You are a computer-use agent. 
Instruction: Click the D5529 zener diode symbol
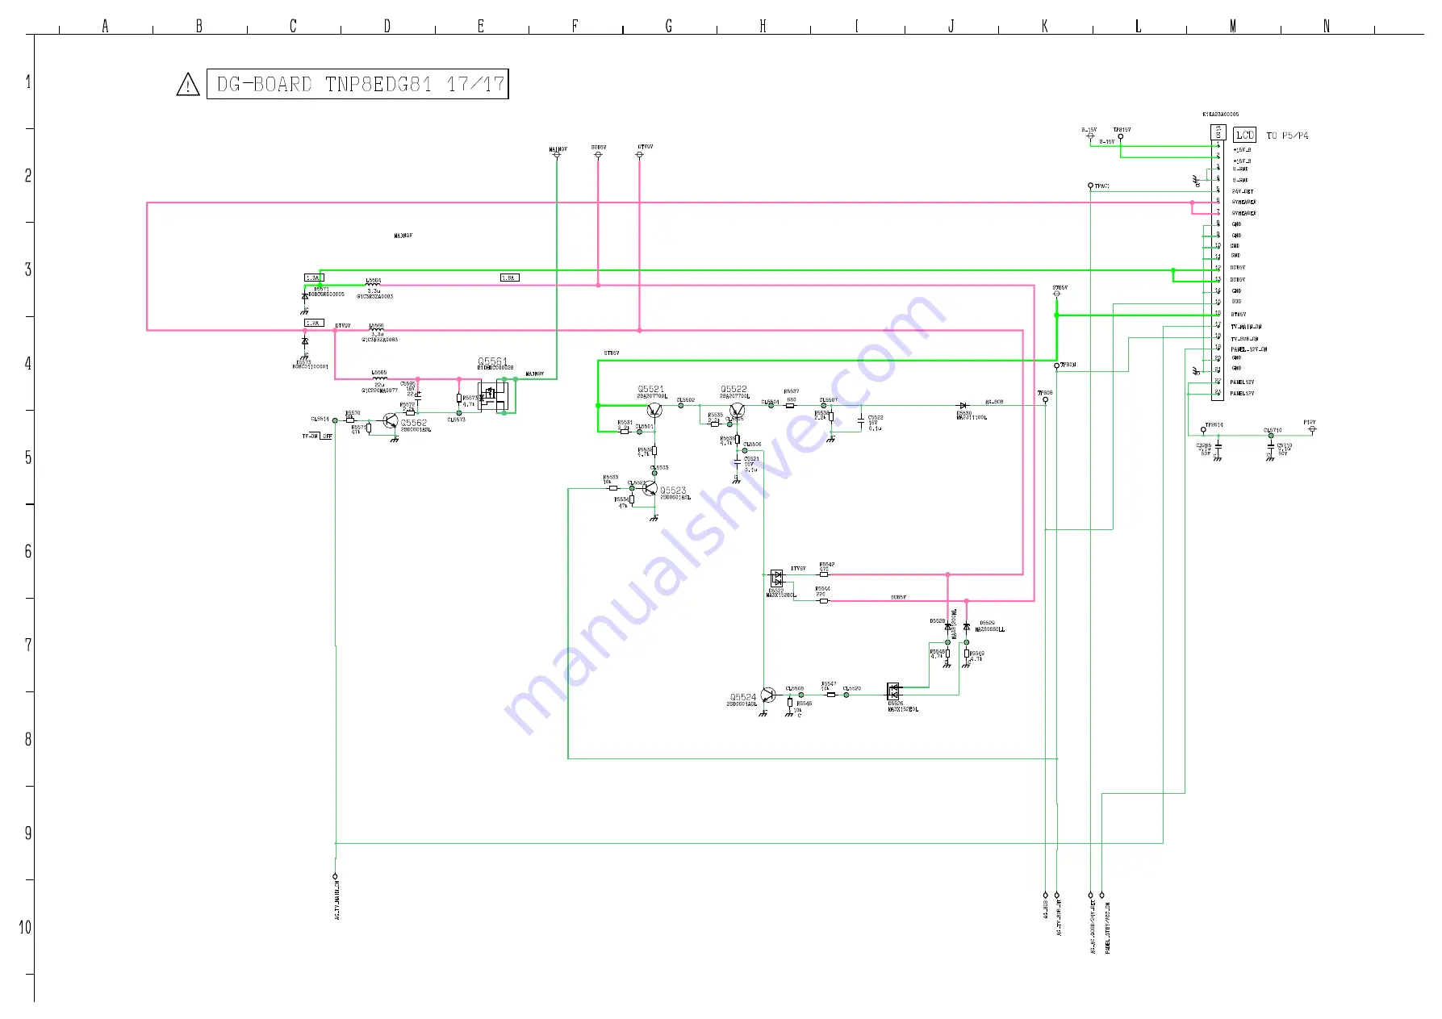click(967, 626)
